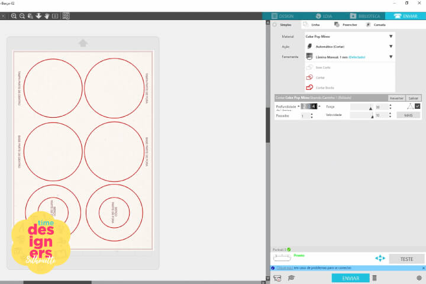Click the Lâmina Manual tool icon
Viewport: 426px width, 284px height.
pyautogui.click(x=309, y=57)
